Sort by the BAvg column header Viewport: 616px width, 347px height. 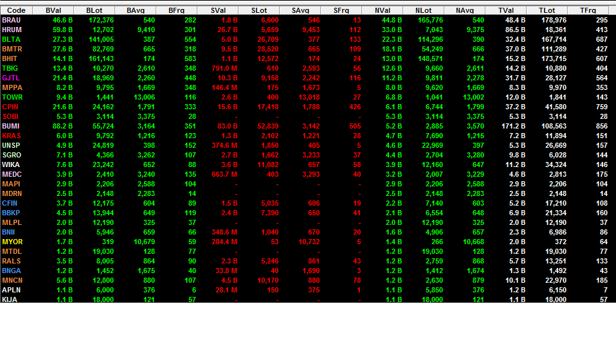[x=136, y=10]
